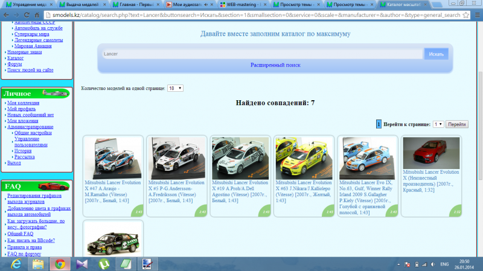
Task: Click the Искать search button
Action: [x=436, y=54]
